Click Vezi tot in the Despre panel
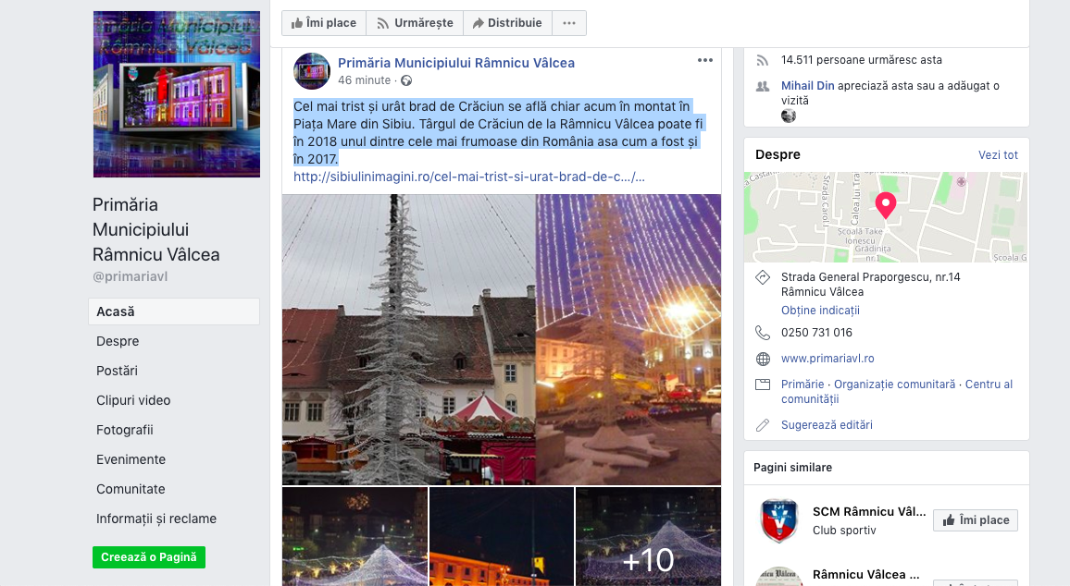1070x586 pixels. point(998,155)
